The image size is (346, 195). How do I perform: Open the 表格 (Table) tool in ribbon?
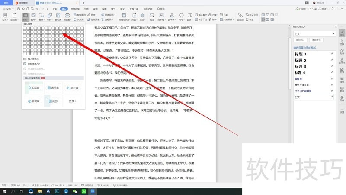click(26, 17)
